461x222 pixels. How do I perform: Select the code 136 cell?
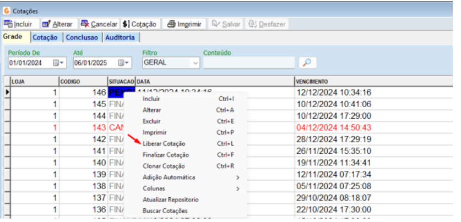pos(83,210)
